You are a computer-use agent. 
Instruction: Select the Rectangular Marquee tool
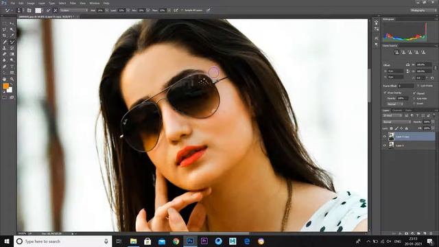5,23
